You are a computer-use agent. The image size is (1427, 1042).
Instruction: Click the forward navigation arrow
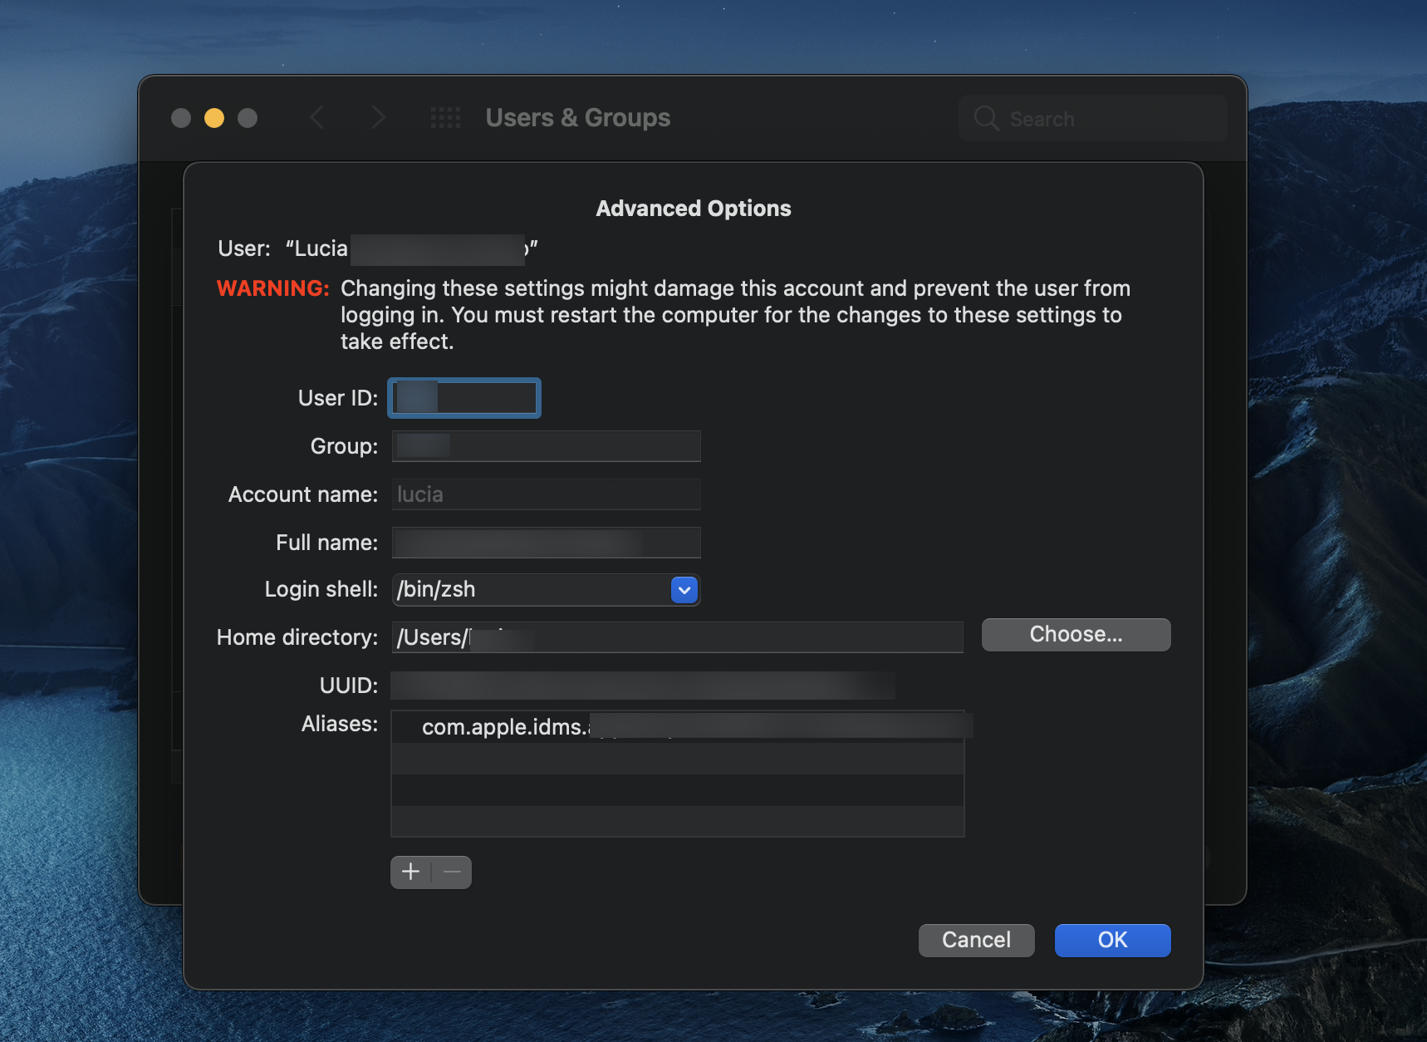tap(379, 118)
